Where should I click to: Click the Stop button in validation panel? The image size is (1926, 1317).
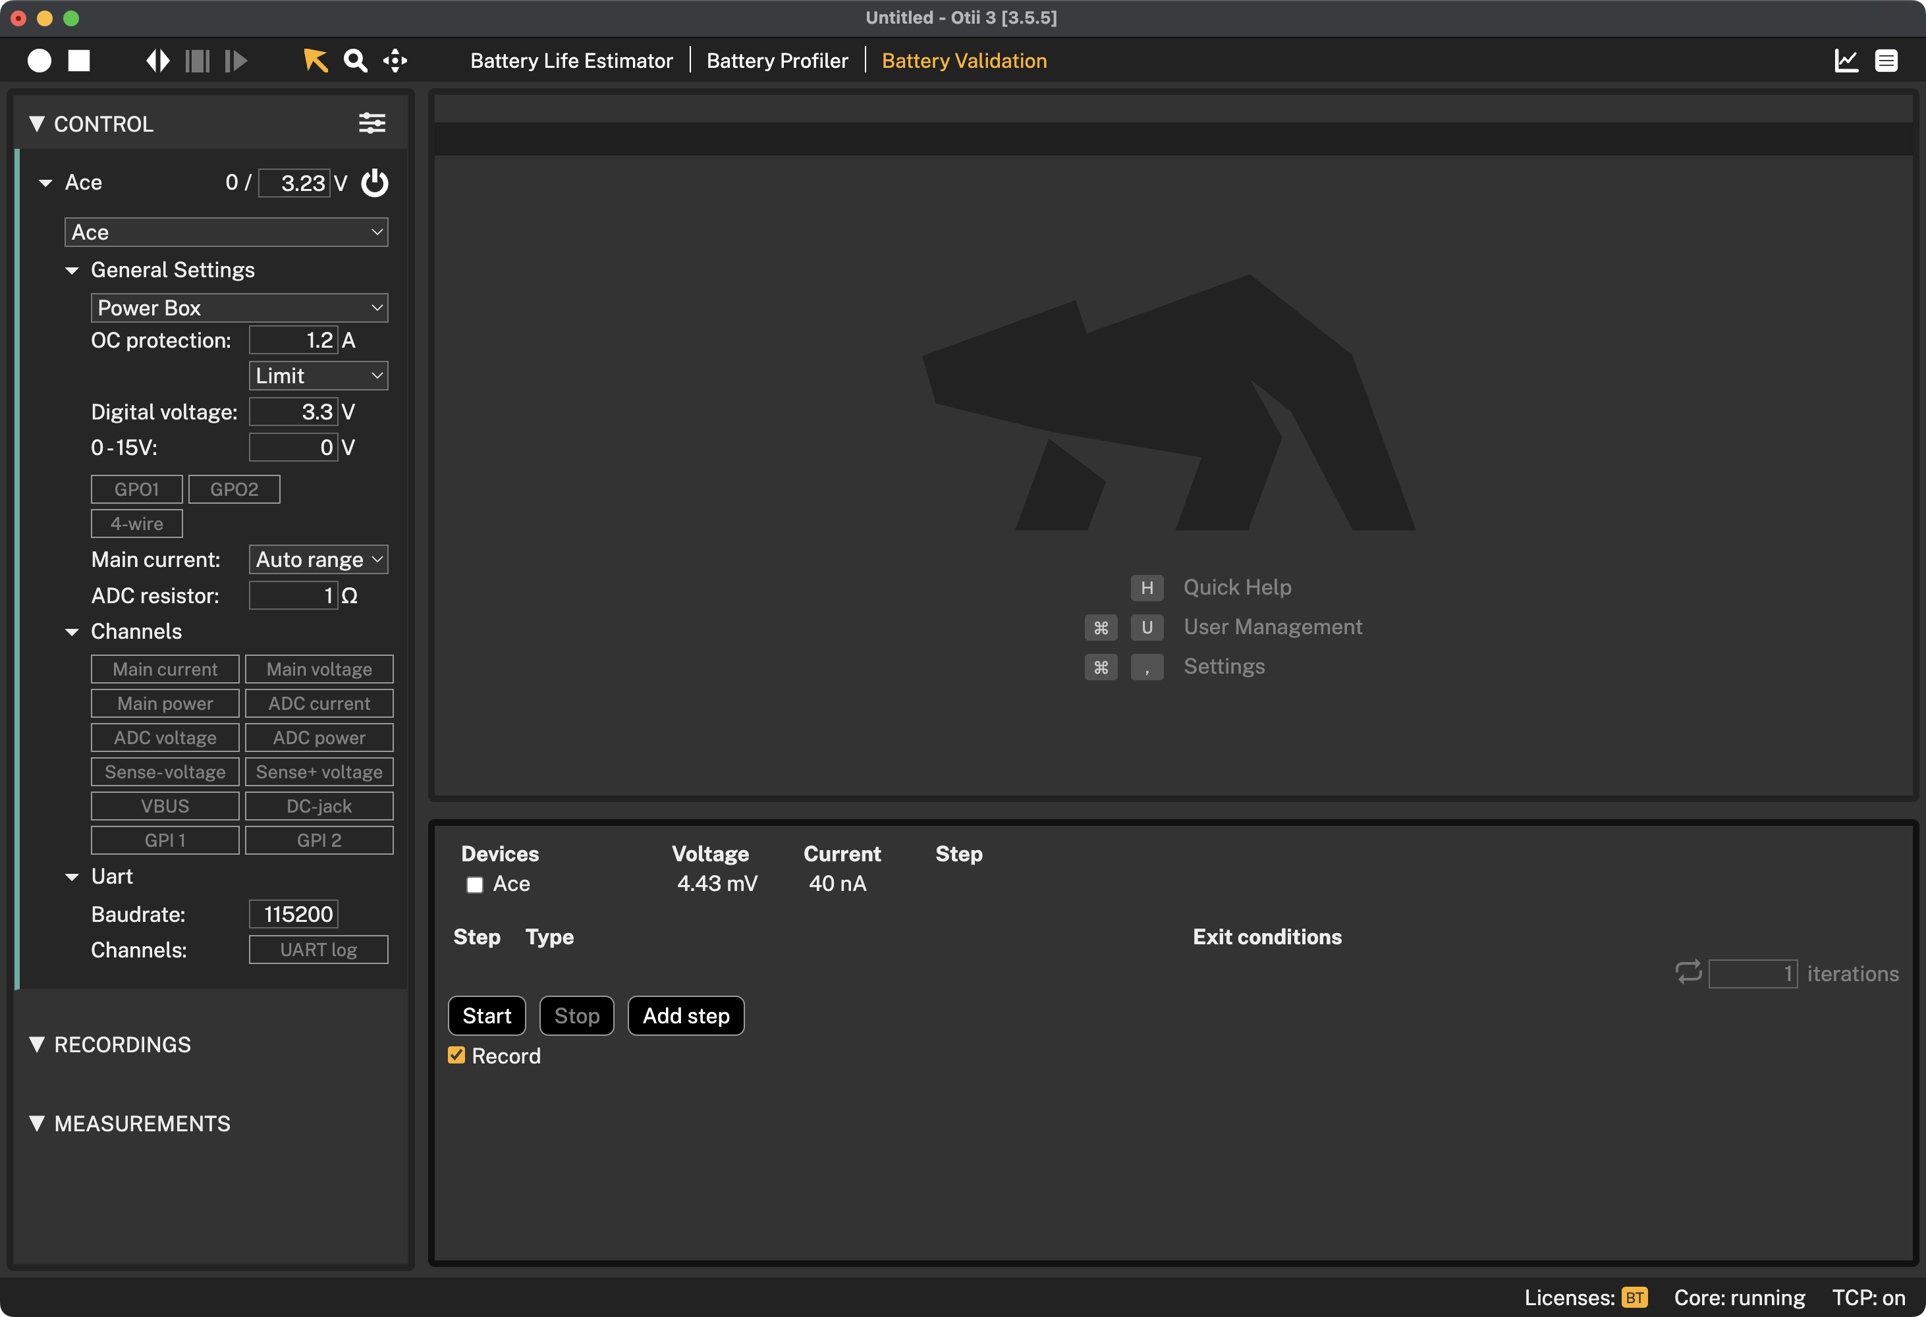point(577,1015)
